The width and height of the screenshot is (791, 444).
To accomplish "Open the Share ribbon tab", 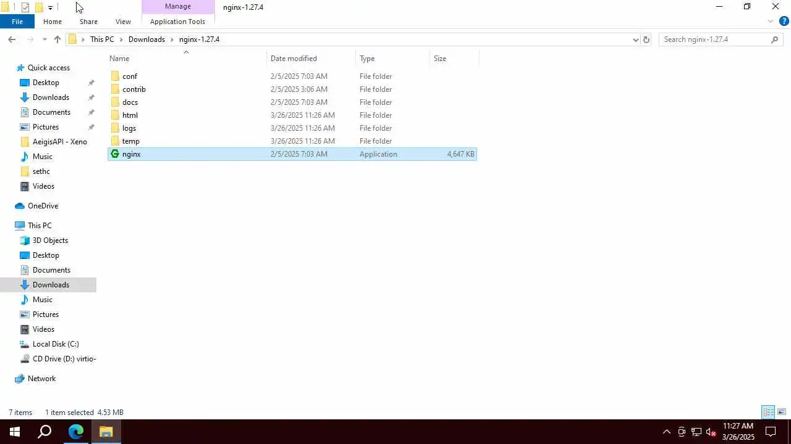I will [88, 22].
